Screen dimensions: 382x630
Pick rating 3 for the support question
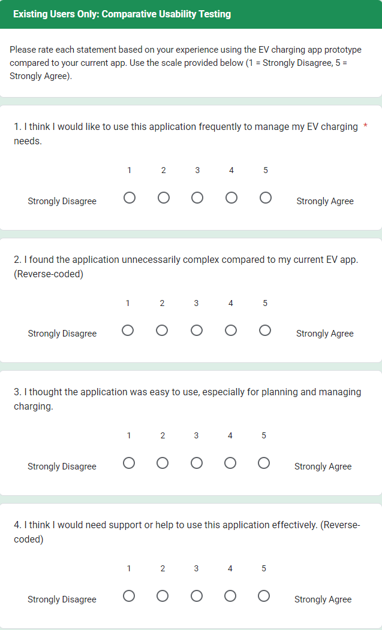(196, 596)
